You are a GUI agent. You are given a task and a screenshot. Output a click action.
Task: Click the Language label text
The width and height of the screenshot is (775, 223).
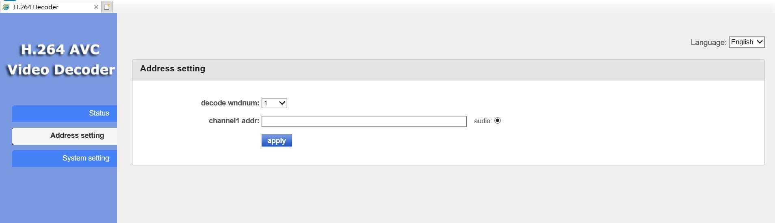[x=708, y=43]
